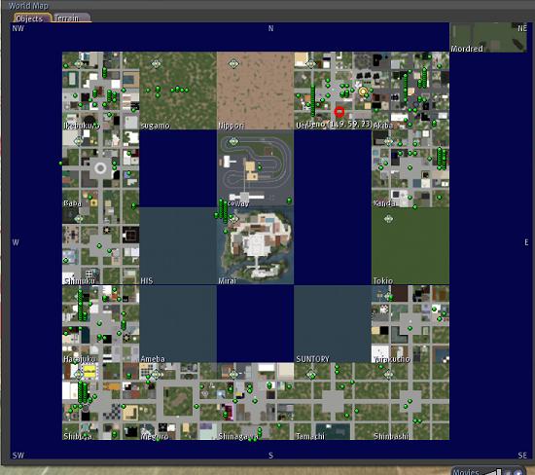Click the info hub icon in Tokio region
The image size is (535, 475).
pos(388,219)
